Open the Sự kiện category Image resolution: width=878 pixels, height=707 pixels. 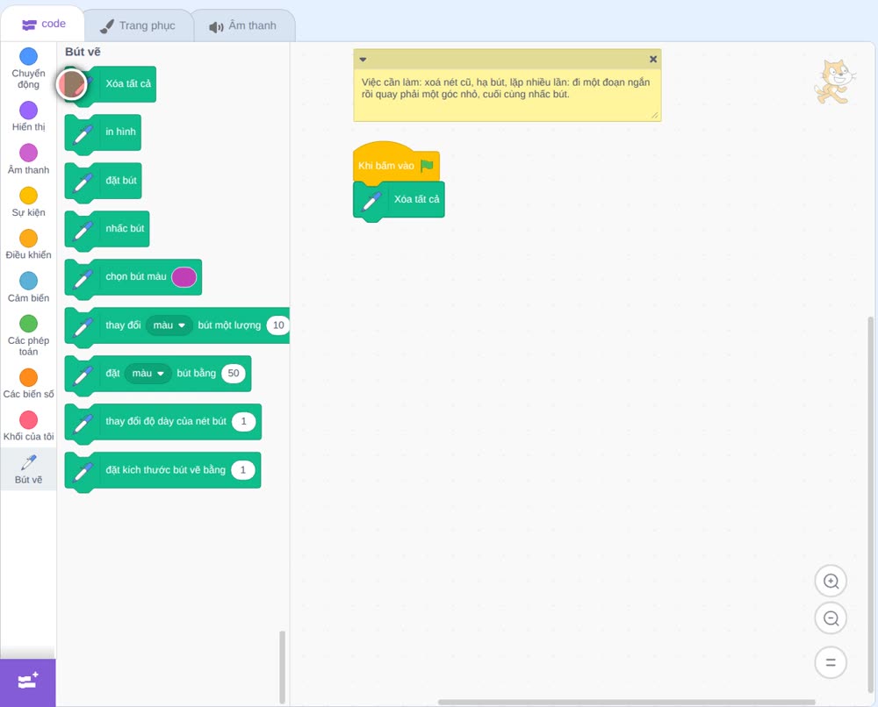tap(28, 196)
